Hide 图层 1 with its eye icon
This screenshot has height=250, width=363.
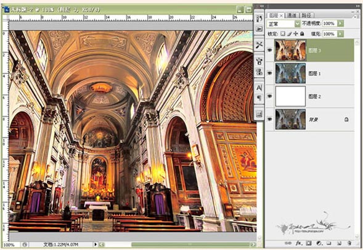click(270, 73)
